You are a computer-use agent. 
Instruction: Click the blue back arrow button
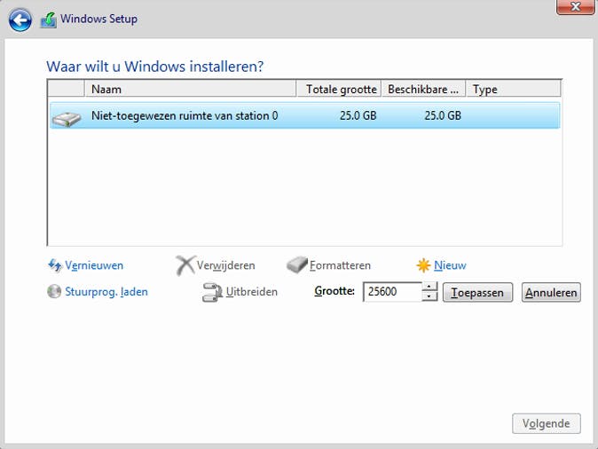tap(20, 19)
